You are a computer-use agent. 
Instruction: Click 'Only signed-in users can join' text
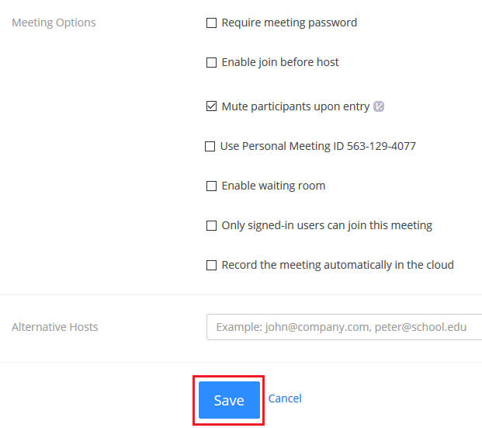pos(326,225)
